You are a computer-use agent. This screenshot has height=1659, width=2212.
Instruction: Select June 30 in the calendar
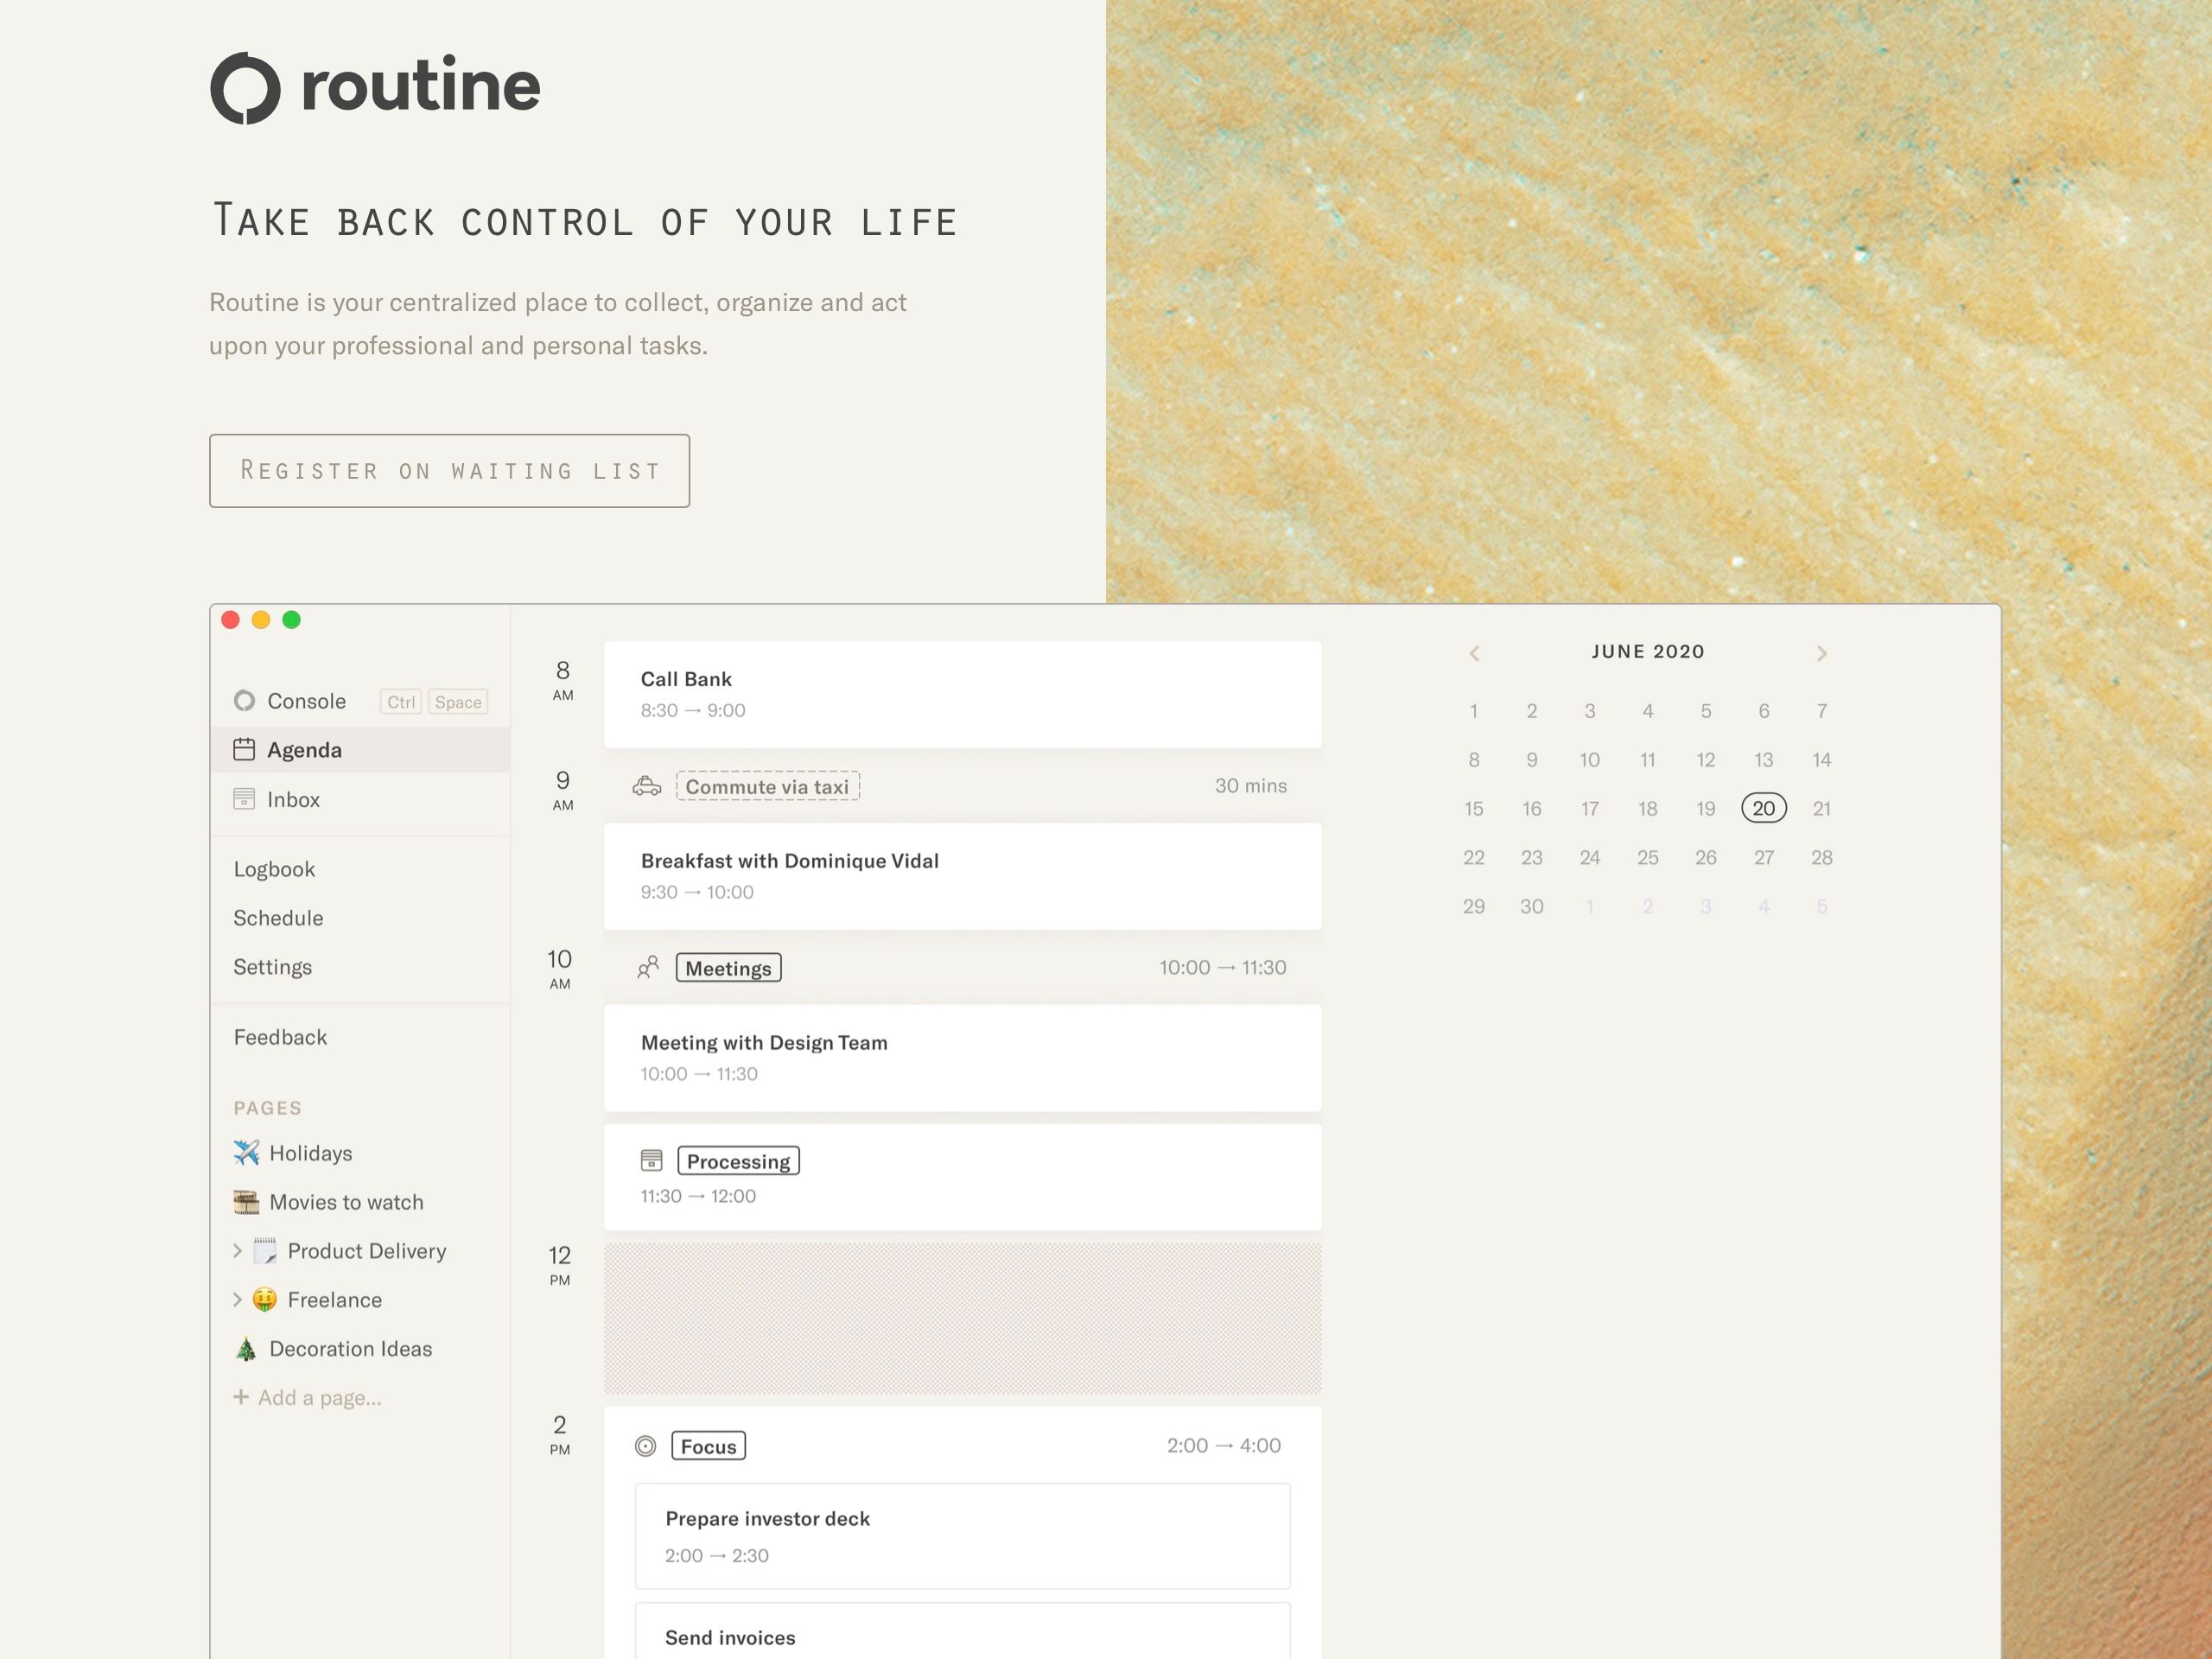tap(1532, 906)
